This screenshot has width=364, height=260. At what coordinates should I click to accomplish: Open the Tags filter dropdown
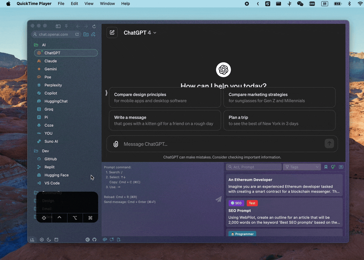click(x=302, y=167)
